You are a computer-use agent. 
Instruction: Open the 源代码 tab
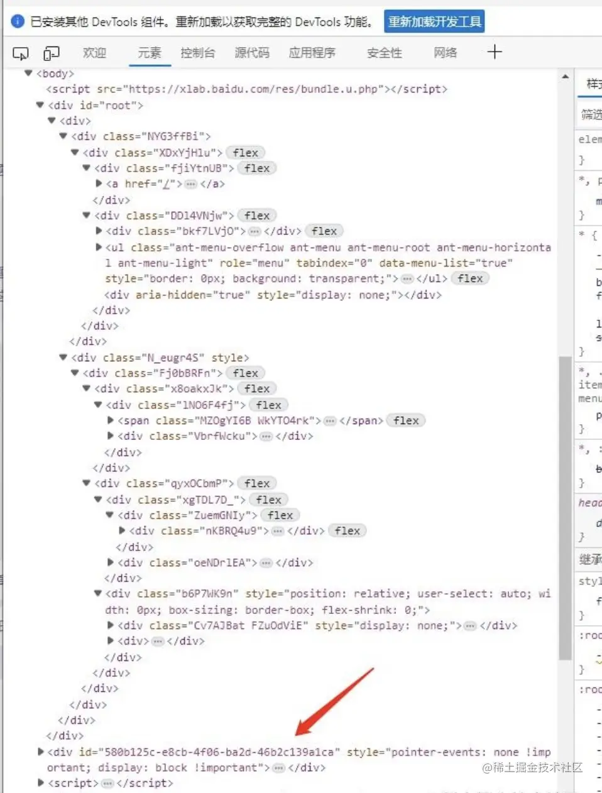point(252,53)
